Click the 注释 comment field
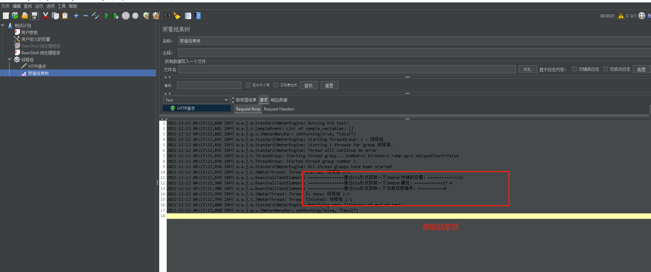 414,52
